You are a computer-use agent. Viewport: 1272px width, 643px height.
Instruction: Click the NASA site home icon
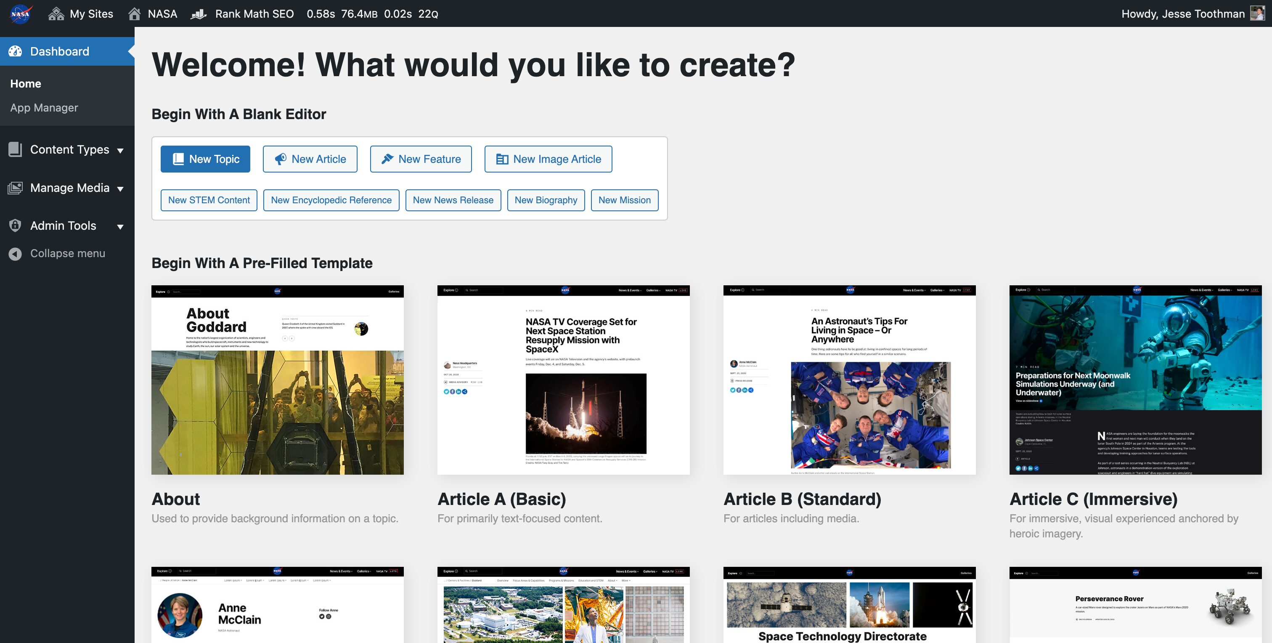coord(134,14)
